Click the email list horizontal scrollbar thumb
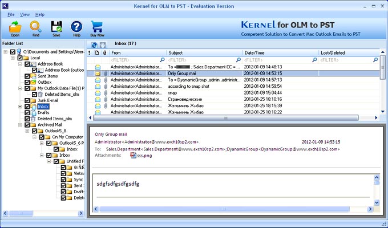388x228 pixels. 226,118
